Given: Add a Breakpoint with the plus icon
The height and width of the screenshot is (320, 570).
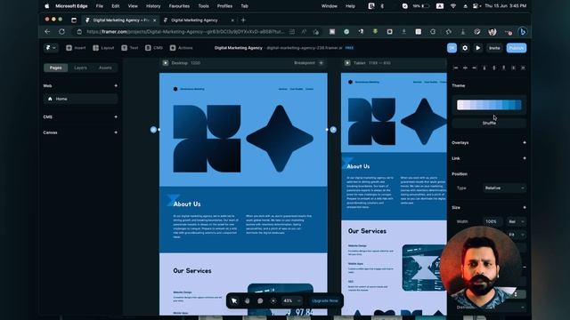Looking at the screenshot, I should click(321, 63).
